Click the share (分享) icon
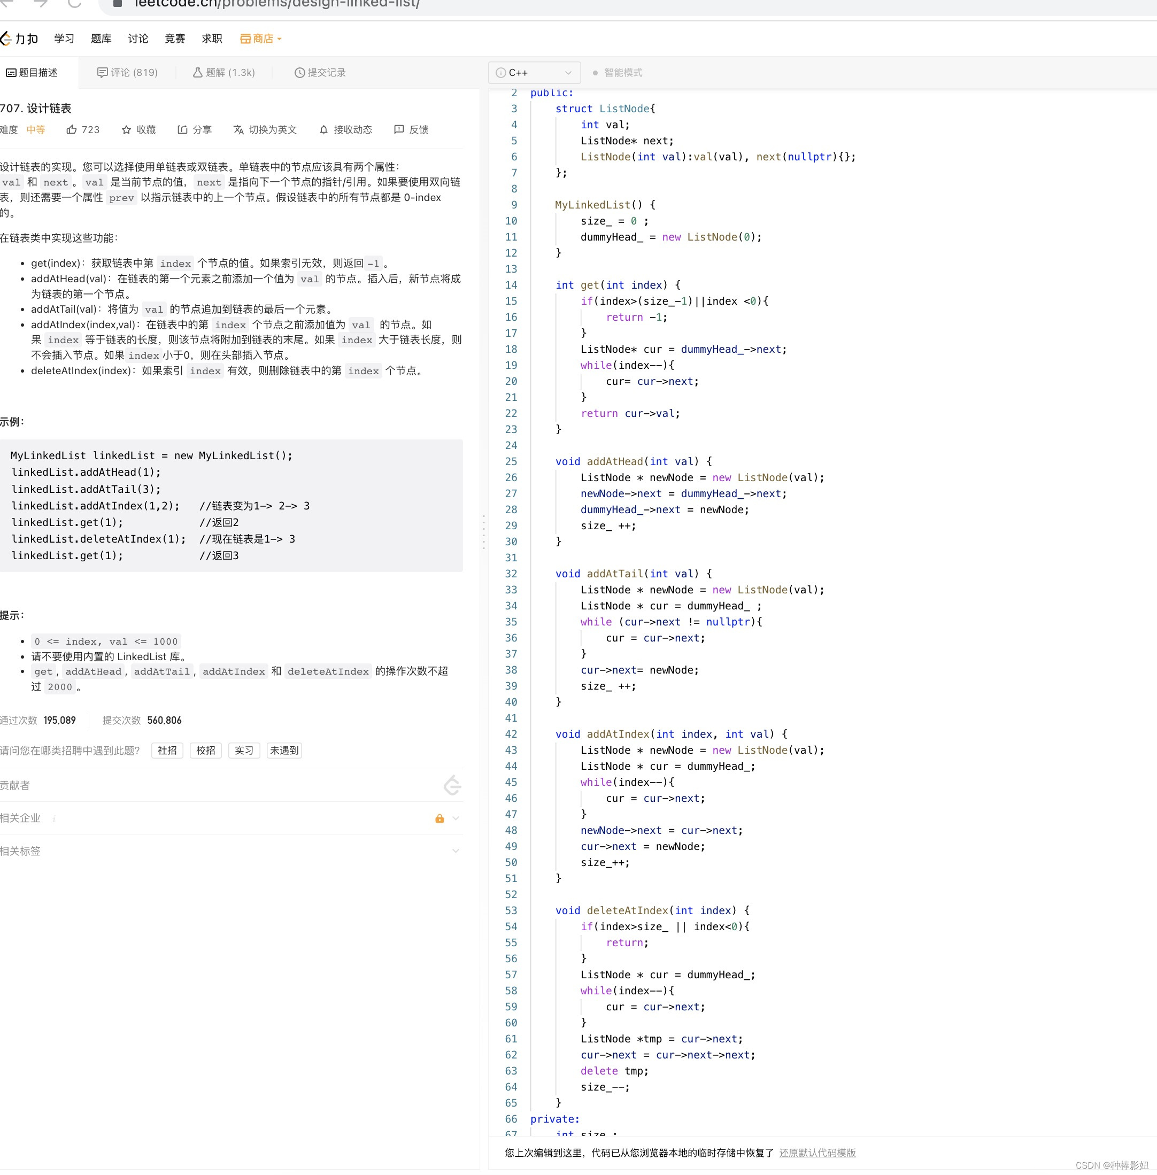The height and width of the screenshot is (1175, 1157). tap(182, 129)
